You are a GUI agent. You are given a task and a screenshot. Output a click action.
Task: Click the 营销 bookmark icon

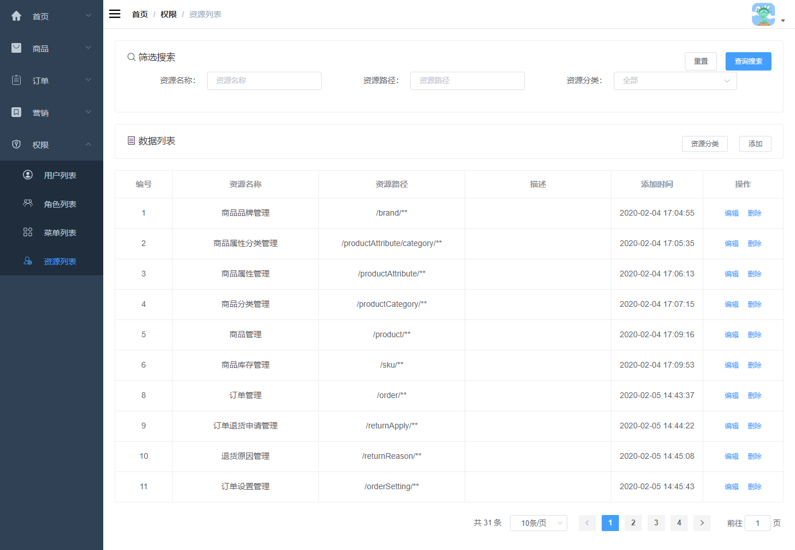coord(17,112)
